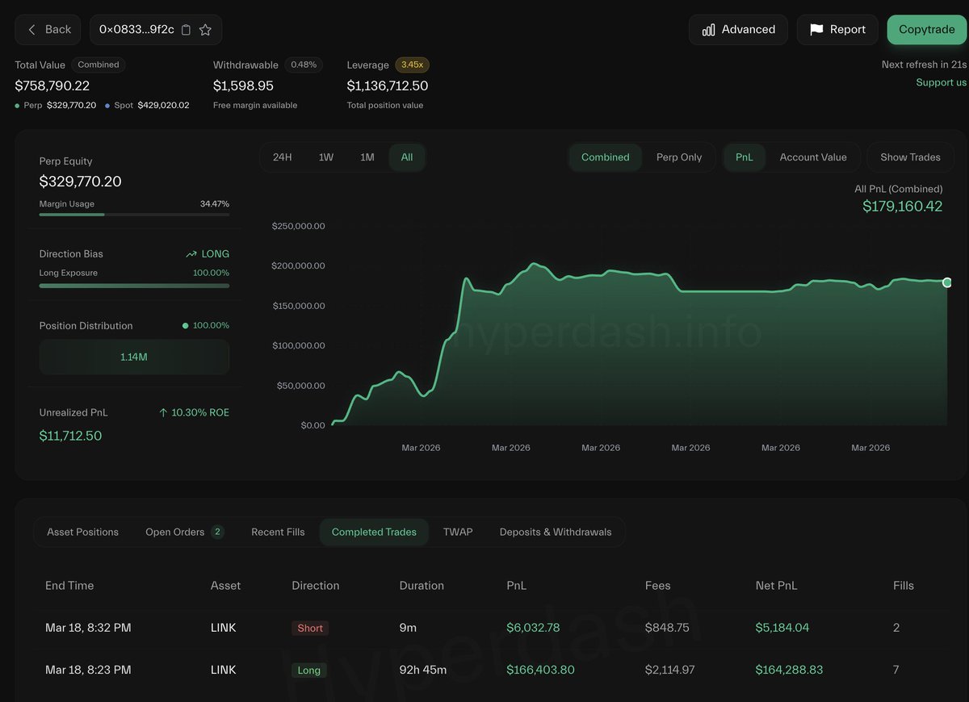Open Advanced analytics via bar-chart icon
This screenshot has height=702, width=969.
pyautogui.click(x=711, y=29)
